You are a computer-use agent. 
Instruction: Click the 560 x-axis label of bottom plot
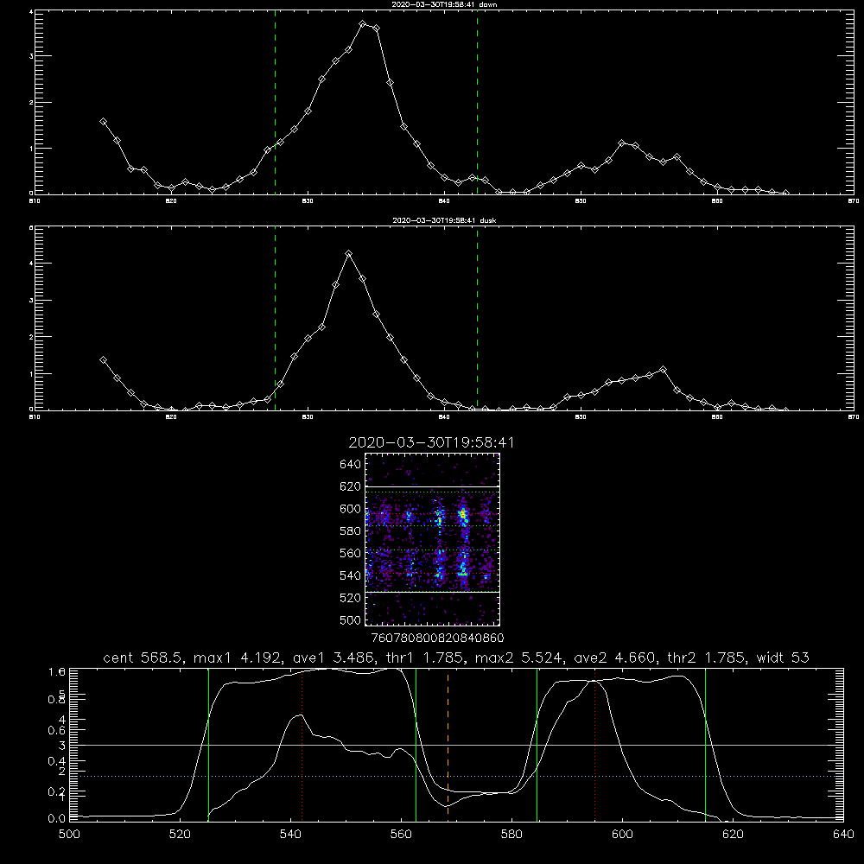click(401, 835)
